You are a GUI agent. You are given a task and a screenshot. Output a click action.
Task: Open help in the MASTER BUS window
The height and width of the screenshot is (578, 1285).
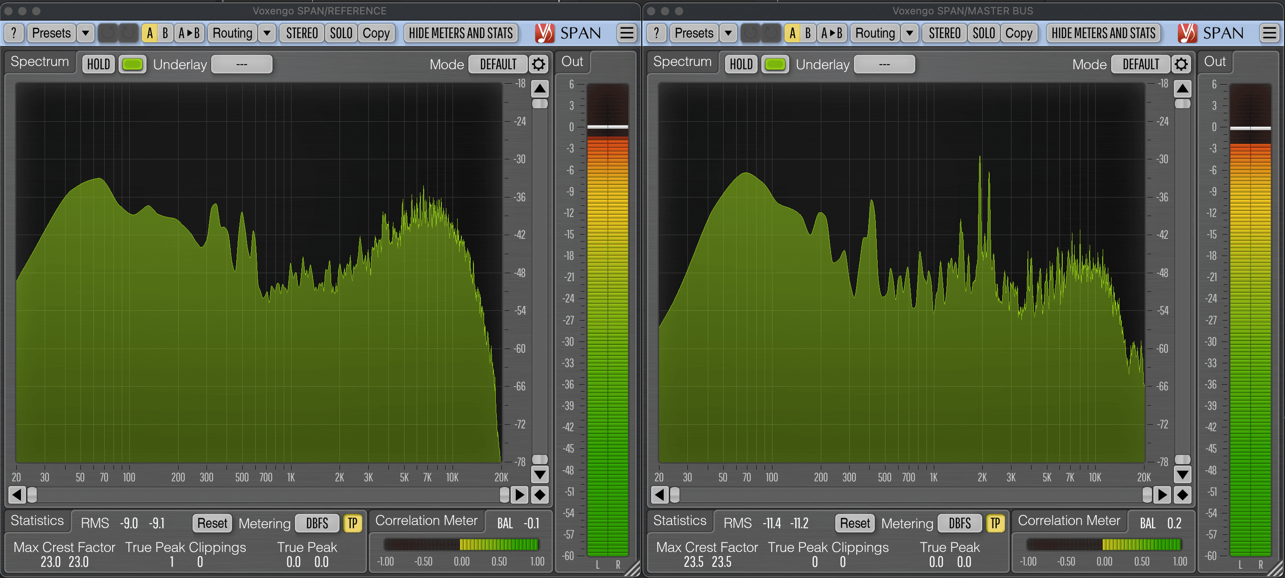657,33
